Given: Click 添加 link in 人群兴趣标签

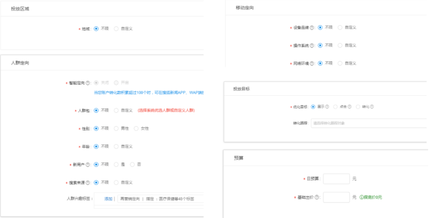Looking at the screenshot, I should coord(108,199).
